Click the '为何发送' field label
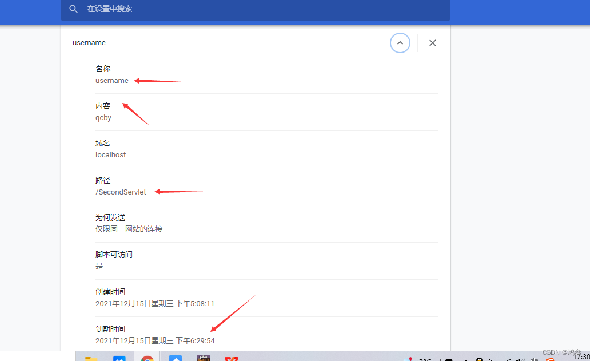This screenshot has width=590, height=361. pyautogui.click(x=110, y=217)
